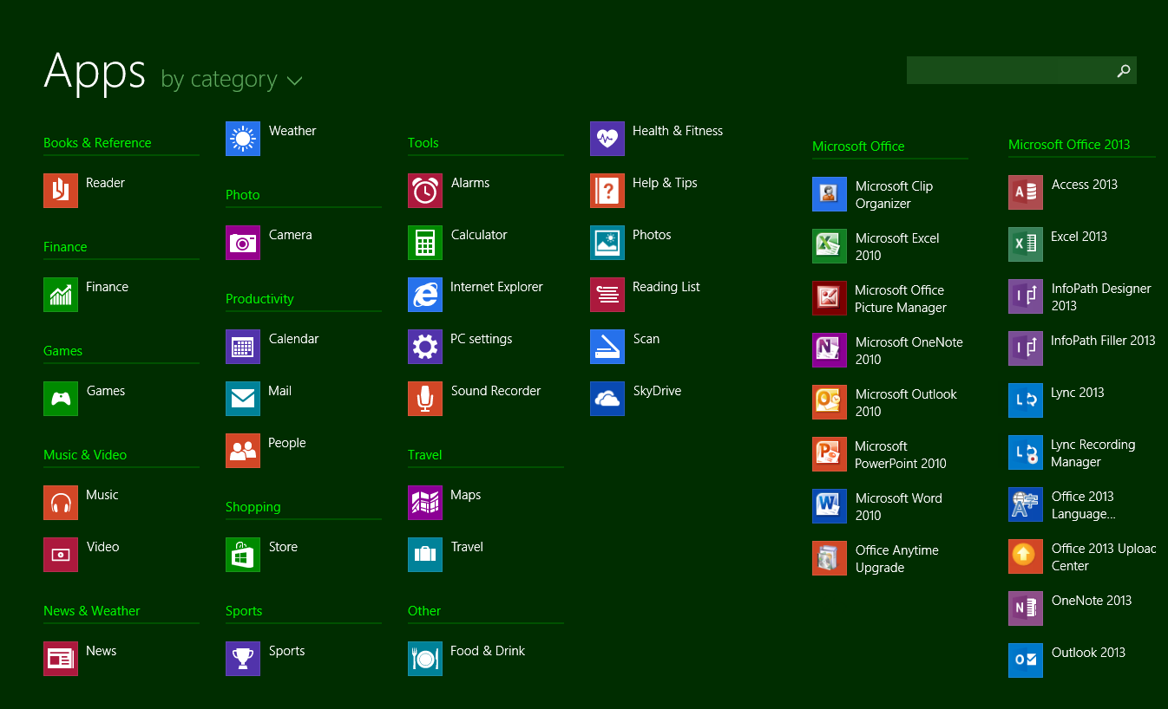The image size is (1168, 709).
Task: Select the Tools category header
Action: 423,143
